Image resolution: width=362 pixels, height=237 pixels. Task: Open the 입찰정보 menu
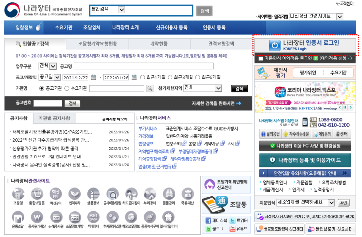click(24, 28)
